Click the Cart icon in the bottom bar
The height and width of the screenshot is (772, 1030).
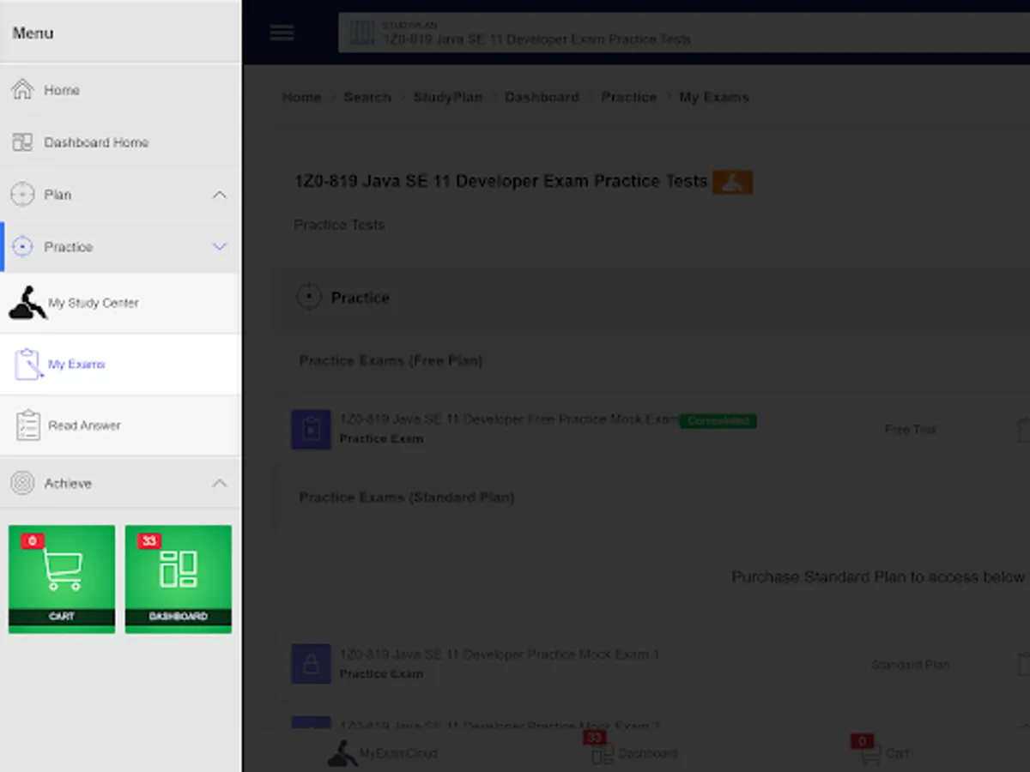click(x=869, y=755)
